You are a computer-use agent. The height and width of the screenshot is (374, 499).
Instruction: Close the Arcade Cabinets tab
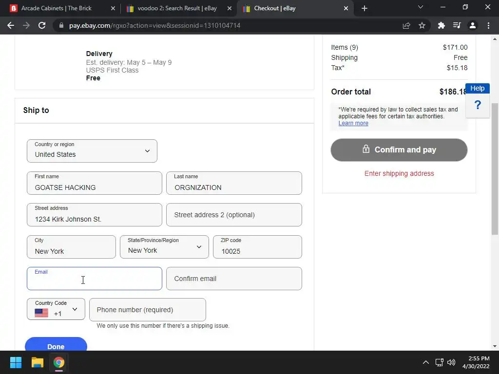(113, 9)
